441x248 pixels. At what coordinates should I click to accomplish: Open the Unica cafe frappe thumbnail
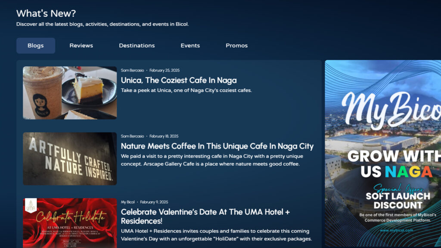click(x=70, y=93)
